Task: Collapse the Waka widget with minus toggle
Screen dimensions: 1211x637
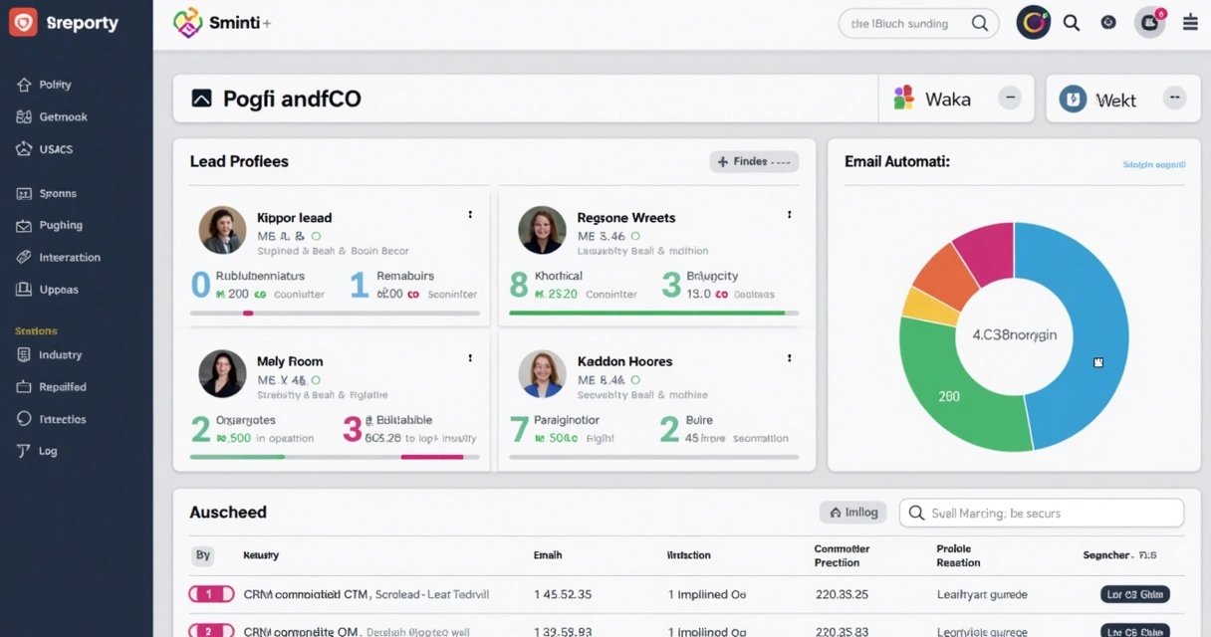Action: point(1010,99)
